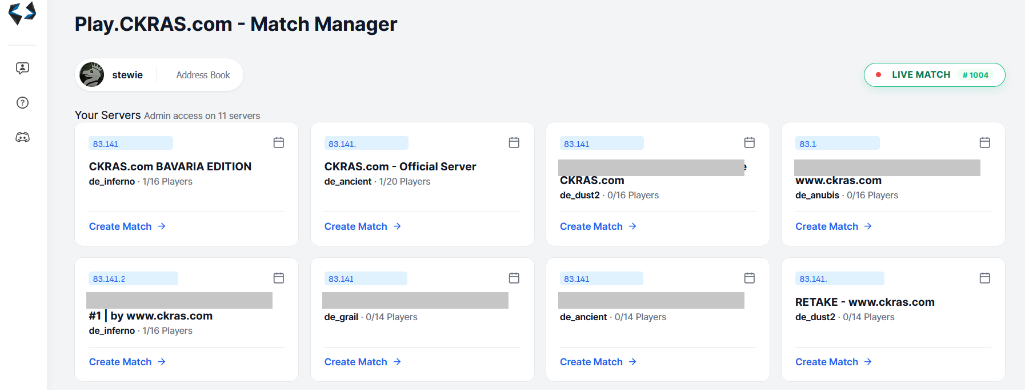Open the contact support icon in the sidebar
Screen dimensions: 1025x391
point(22,69)
